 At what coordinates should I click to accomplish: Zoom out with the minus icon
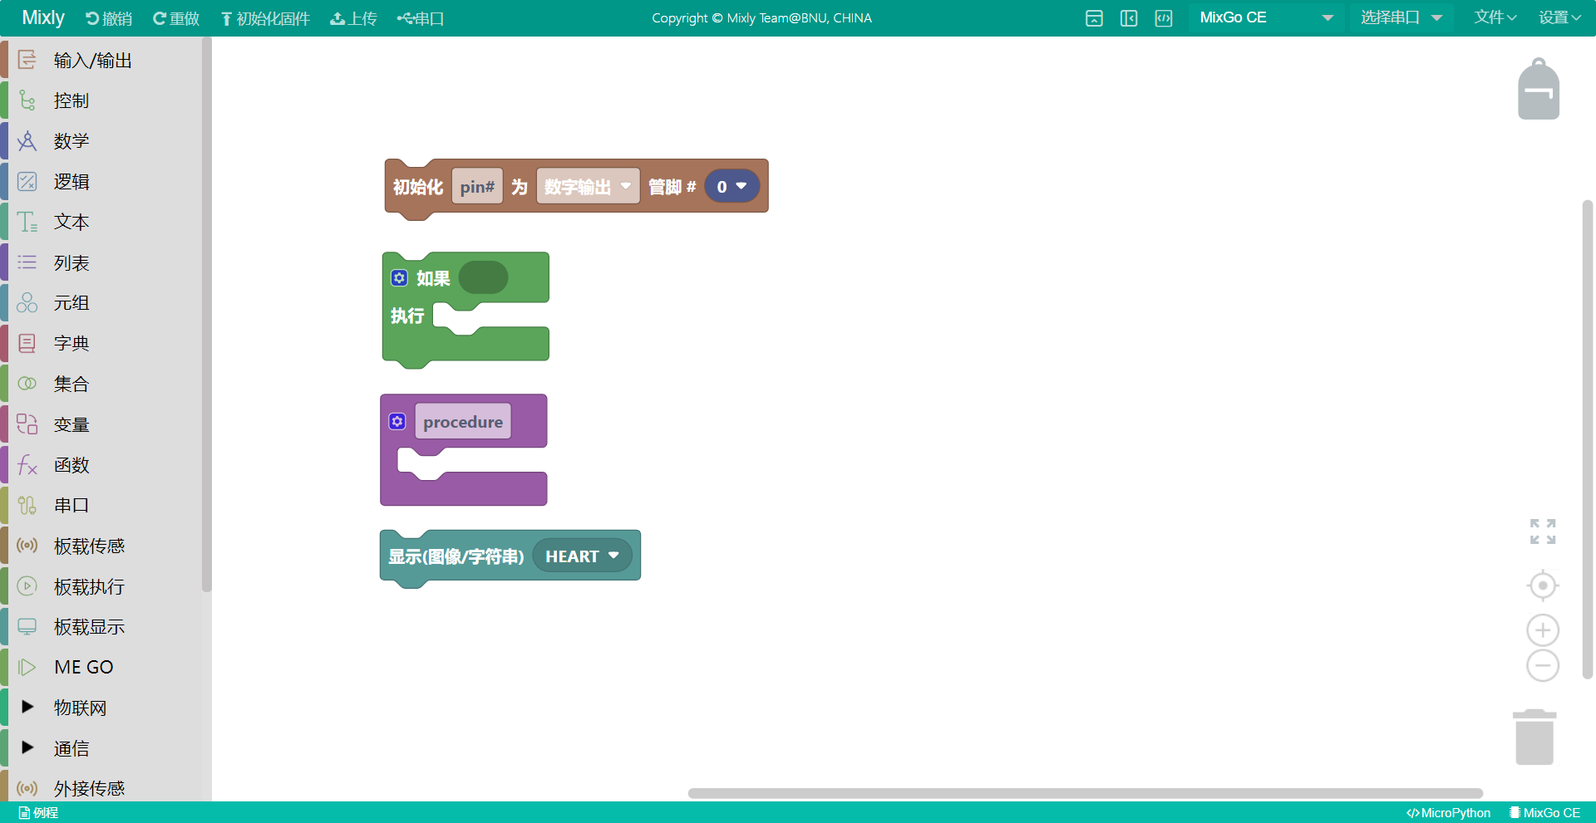point(1543,665)
